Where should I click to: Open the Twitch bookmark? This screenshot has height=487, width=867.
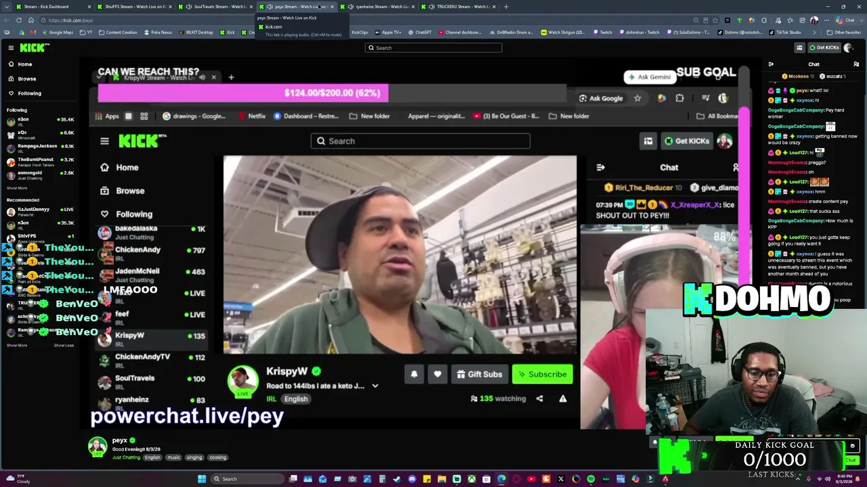coord(602,32)
